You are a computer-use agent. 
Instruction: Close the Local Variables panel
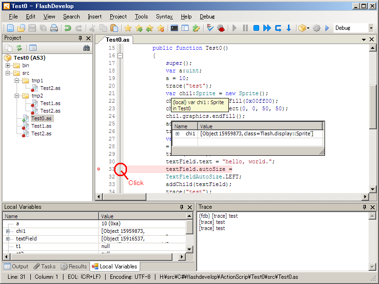pos(190,207)
